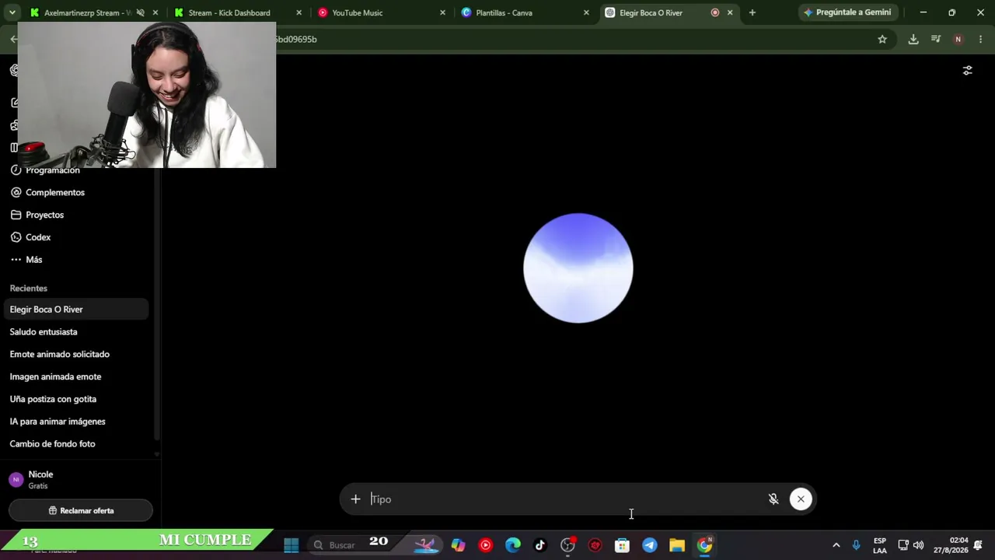This screenshot has height=560, width=995.
Task: Open OBS Studio from the taskbar
Action: click(x=568, y=545)
